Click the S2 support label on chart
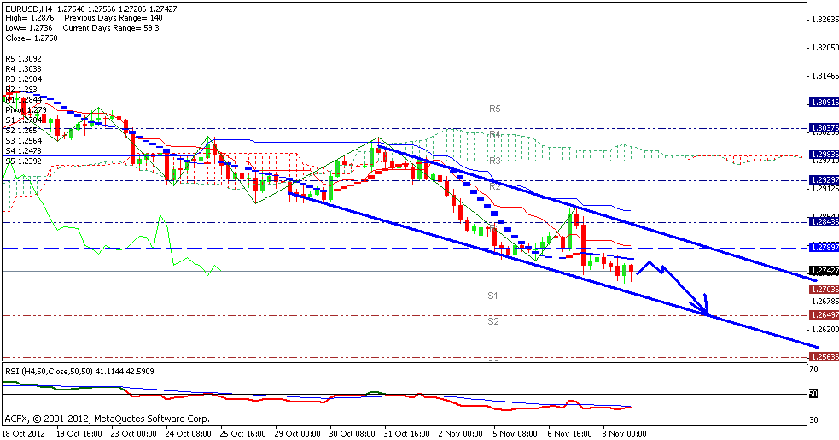The image size is (839, 440). pos(492,321)
